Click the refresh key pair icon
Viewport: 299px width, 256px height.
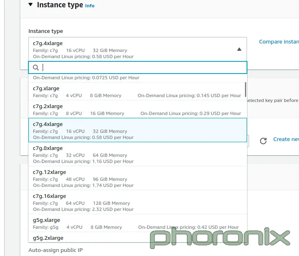(263, 141)
